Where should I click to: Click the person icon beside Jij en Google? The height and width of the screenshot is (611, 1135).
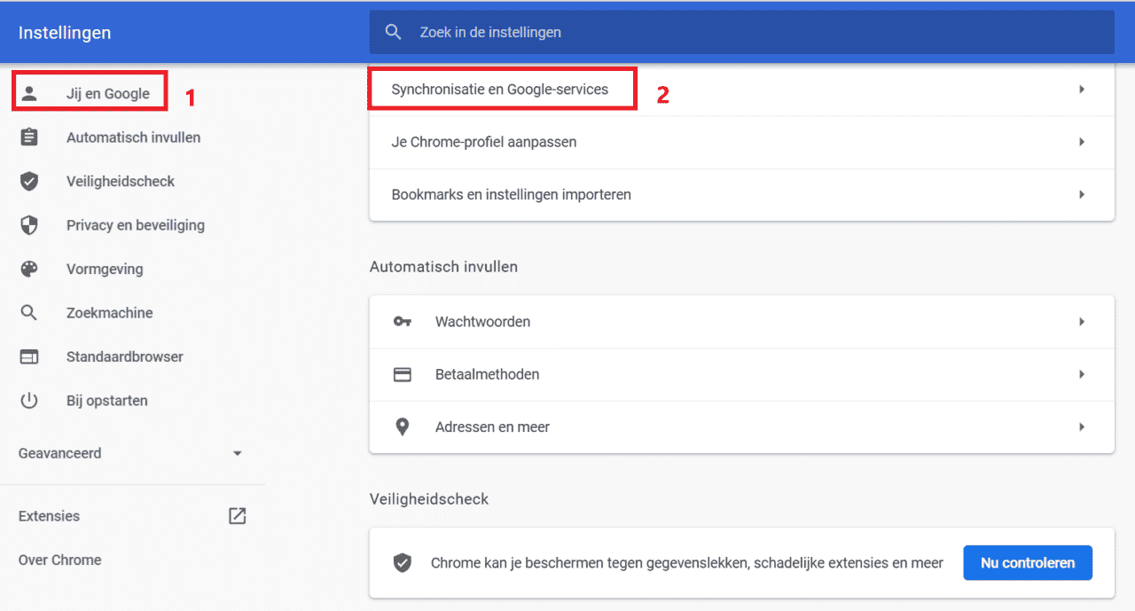click(x=29, y=93)
